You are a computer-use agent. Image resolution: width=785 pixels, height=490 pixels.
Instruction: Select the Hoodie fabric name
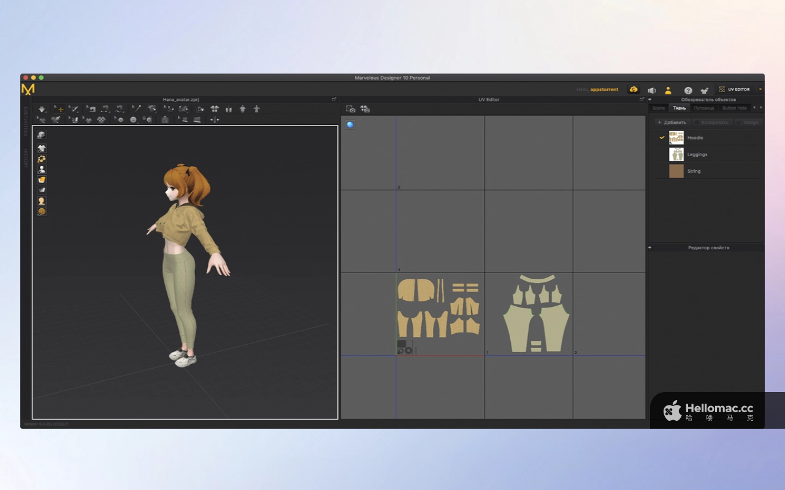click(x=695, y=138)
